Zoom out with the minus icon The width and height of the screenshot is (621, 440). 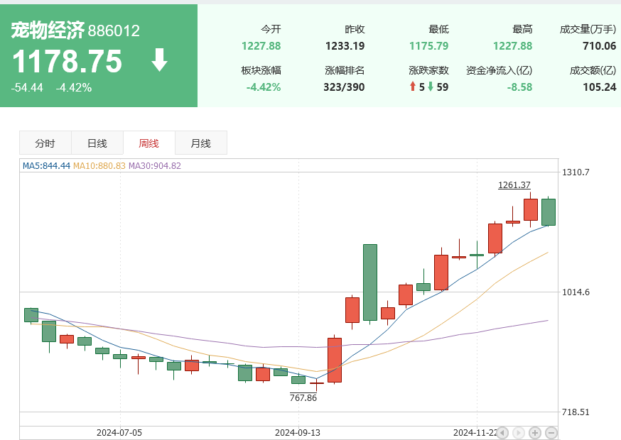551,432
